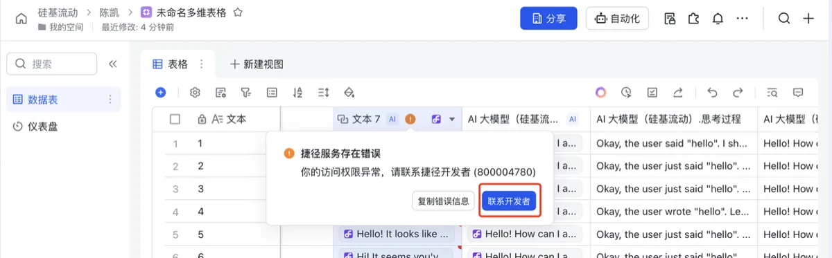Viewport: 832px width, 258px height.
Task: Open the fill color bucket tool
Action: pos(349,92)
